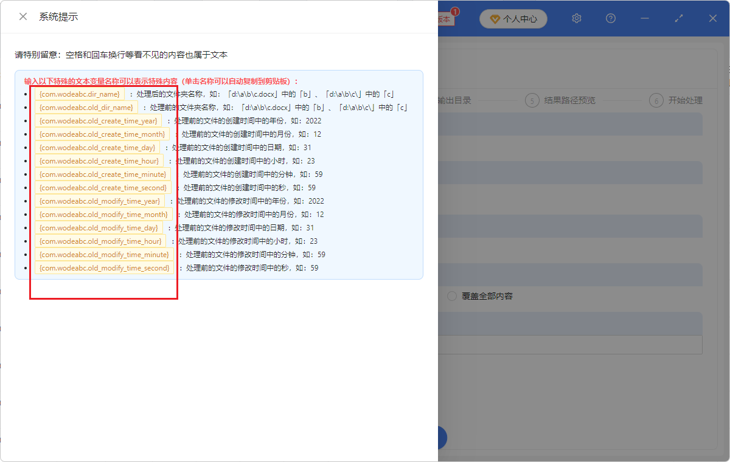730x462 pixels.
Task: Copy the {com.wodeabc.dir_name} variable
Action: tap(79, 94)
